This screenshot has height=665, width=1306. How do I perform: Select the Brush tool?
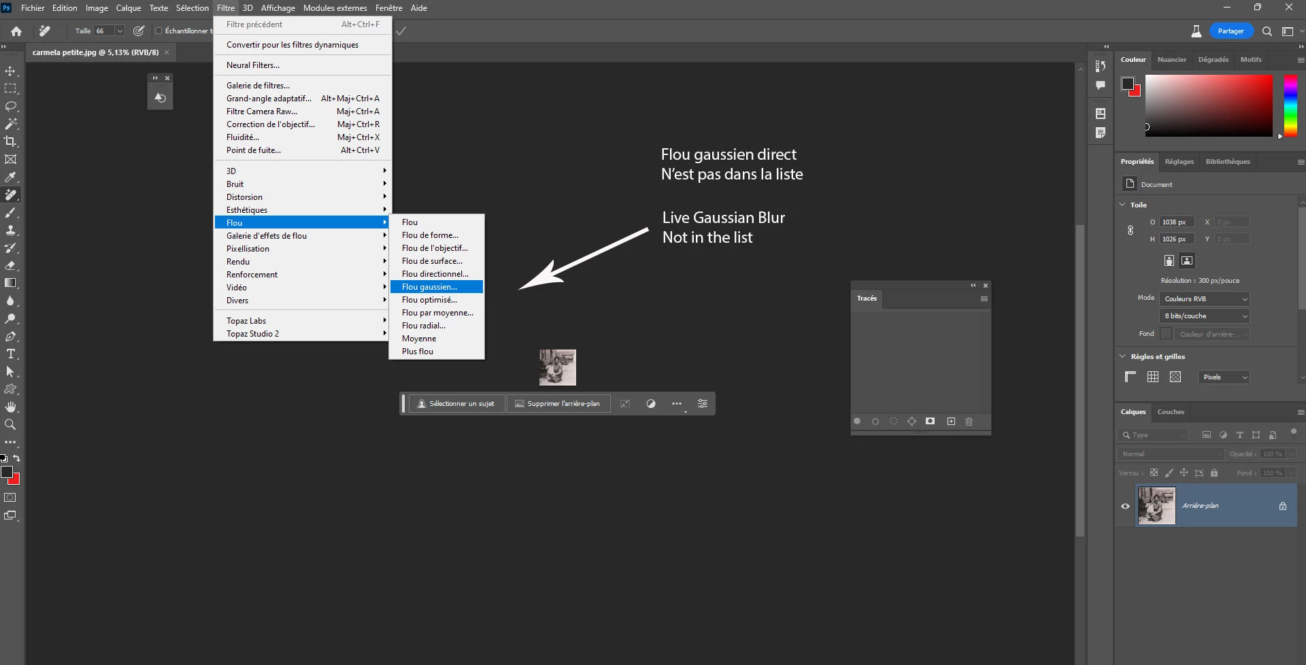pos(10,212)
